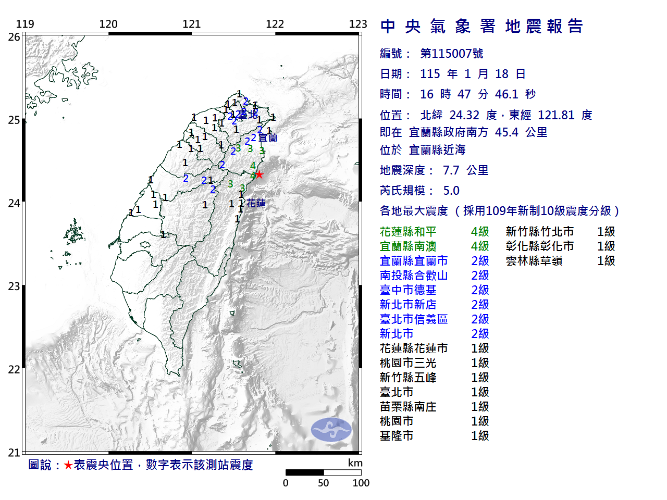
Task: Click the black segment of the km scale bar
Action: 304,472
